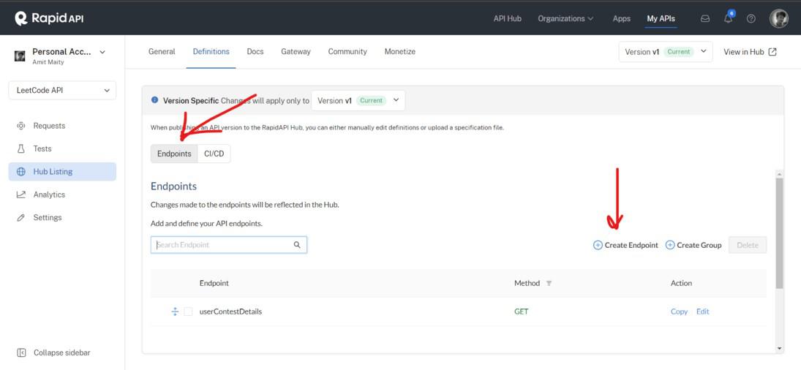Click the Tests flask icon
Screen dimensions: 801x370
pos(21,148)
